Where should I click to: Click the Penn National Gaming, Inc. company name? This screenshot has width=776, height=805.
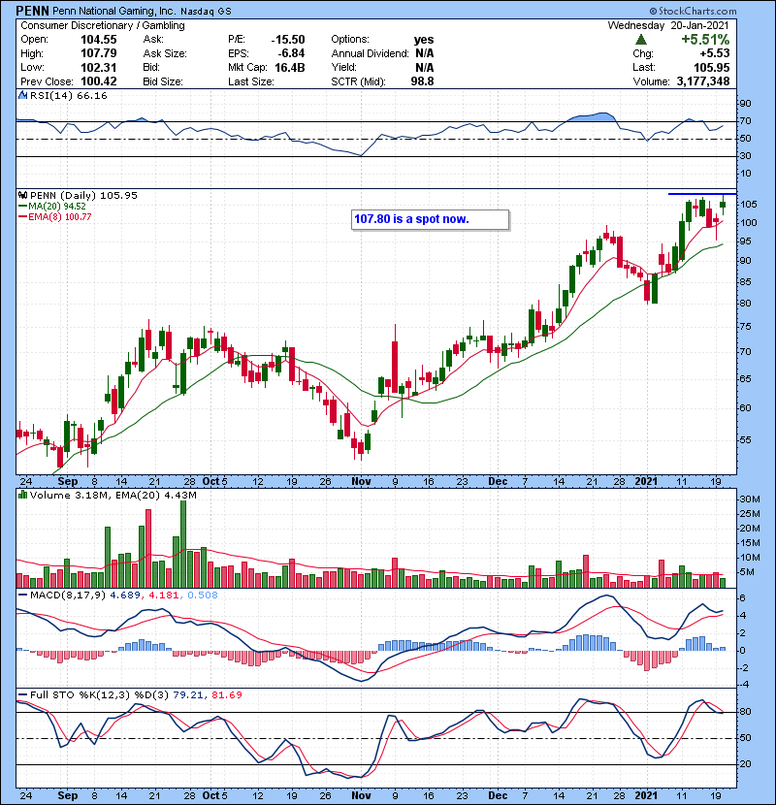tap(114, 11)
